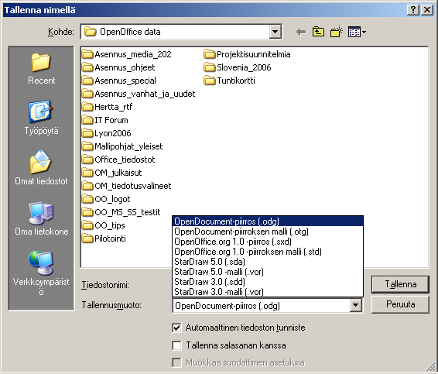Open the Tuntikortti folder
Viewport: 438px width, 374px height.
pos(229,81)
